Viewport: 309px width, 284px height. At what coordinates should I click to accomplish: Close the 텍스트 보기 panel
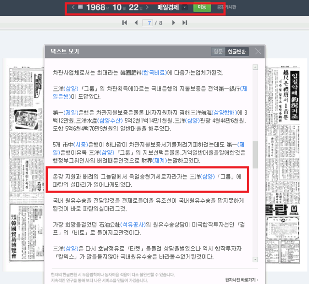coord(258,52)
